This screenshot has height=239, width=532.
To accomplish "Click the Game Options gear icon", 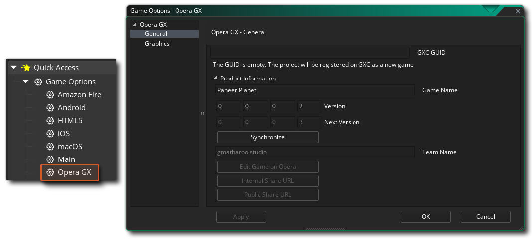I will click(x=38, y=82).
